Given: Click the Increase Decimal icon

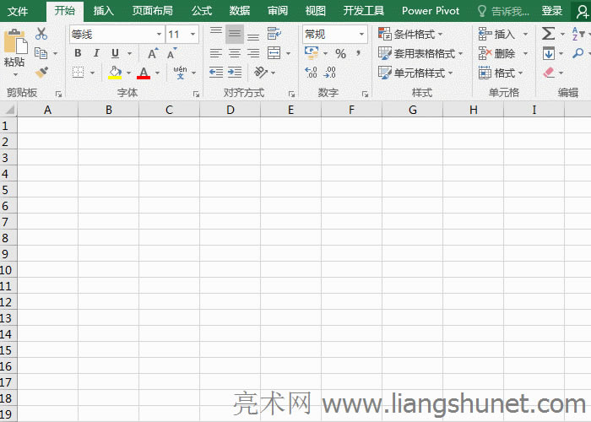Looking at the screenshot, I should (x=311, y=73).
